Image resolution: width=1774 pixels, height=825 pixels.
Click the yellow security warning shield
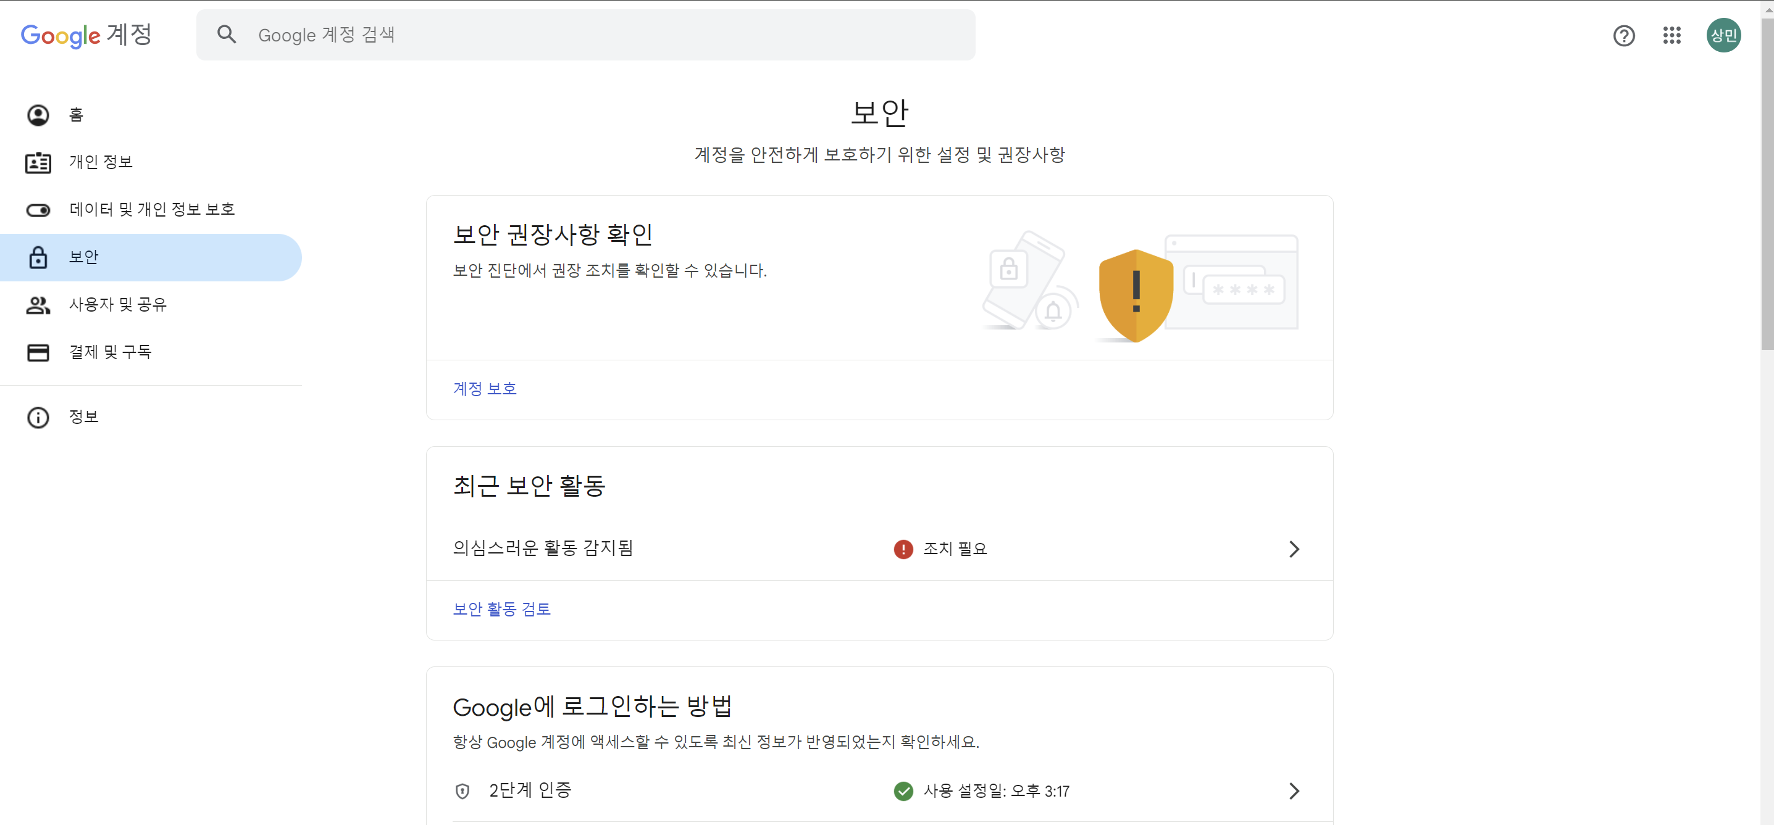coord(1136,295)
